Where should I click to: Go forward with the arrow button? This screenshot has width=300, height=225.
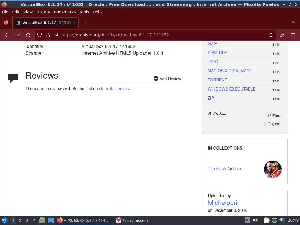click(x=18, y=35)
